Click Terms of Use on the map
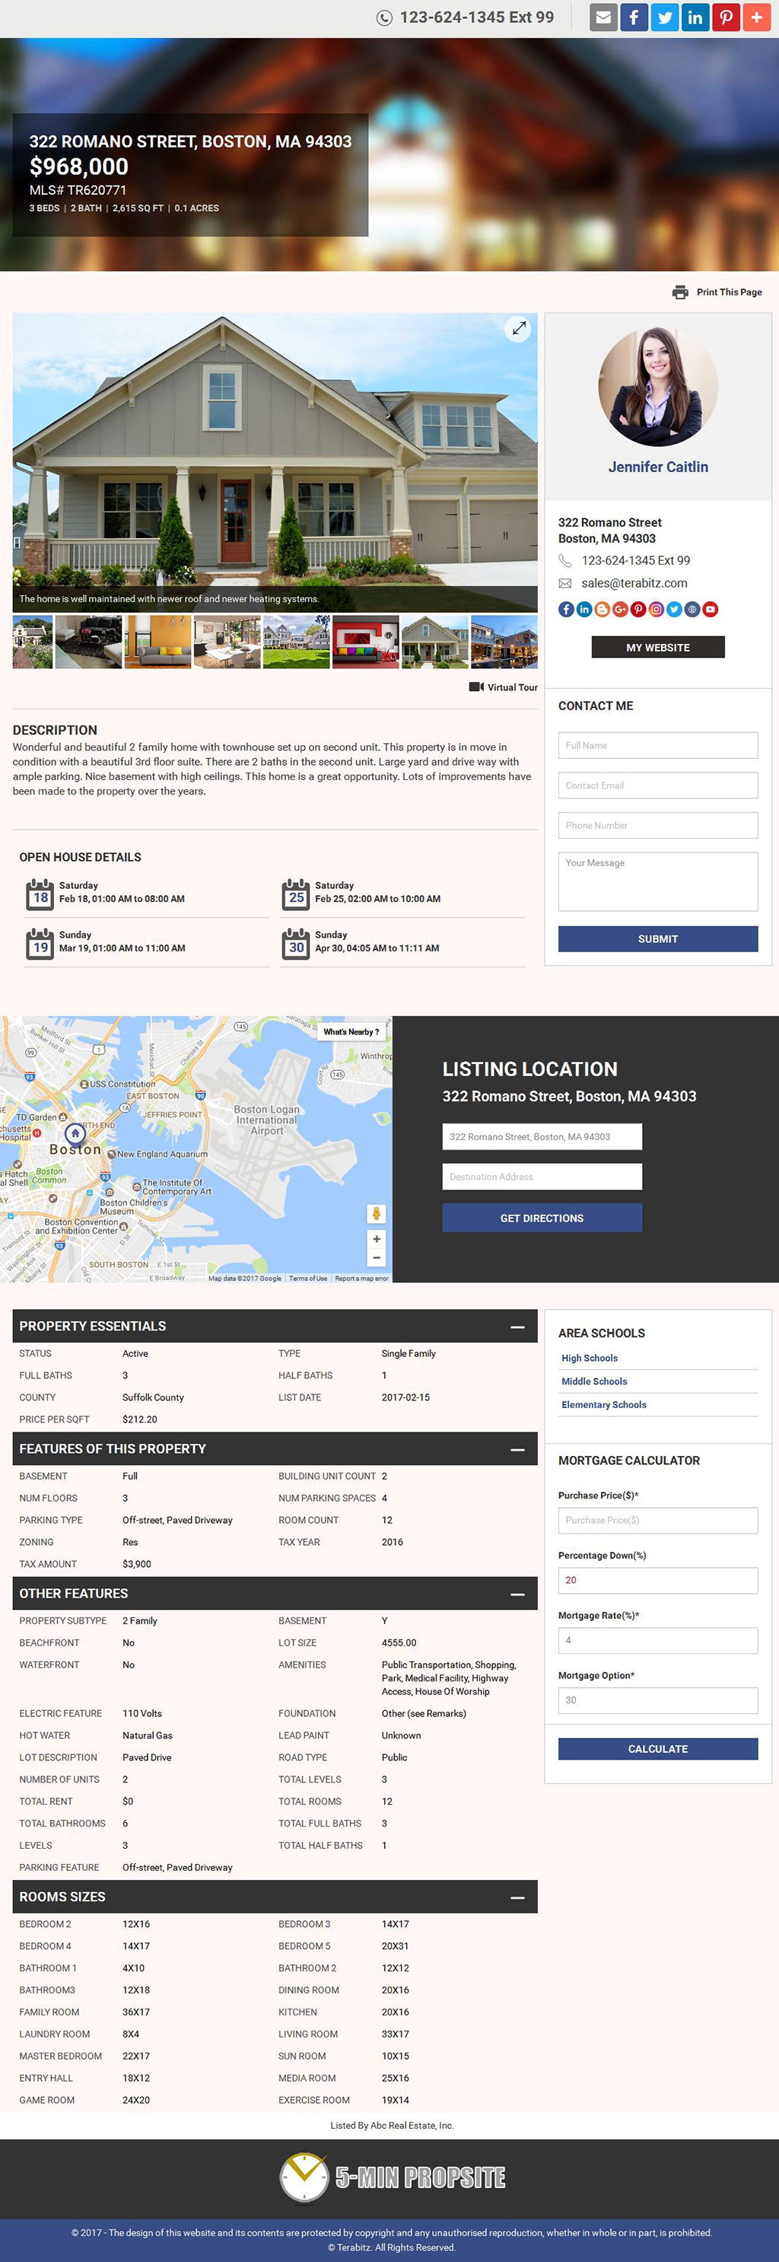Image resolution: width=779 pixels, height=2262 pixels. click(x=308, y=1279)
